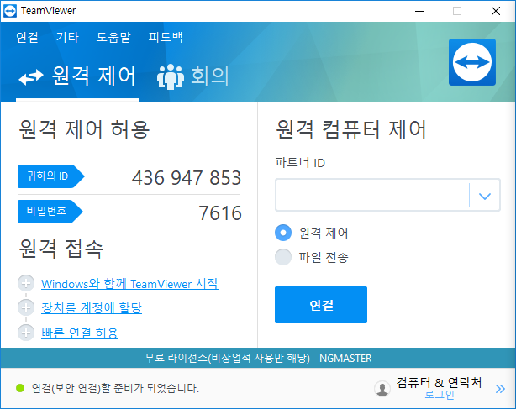Open the 피드백 menu
Viewport: 516px width, 409px height.
(x=166, y=37)
